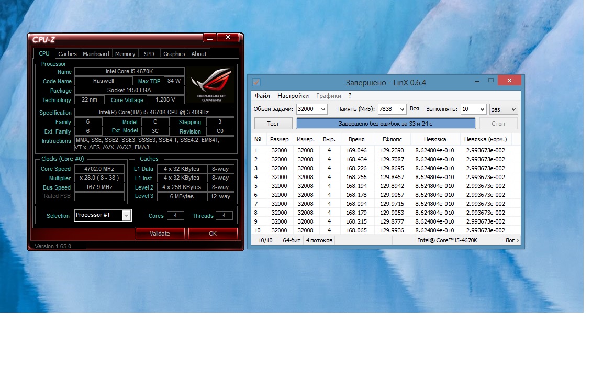Click the 64-бит status bar entry
This screenshot has width=603, height=377.
291,240
